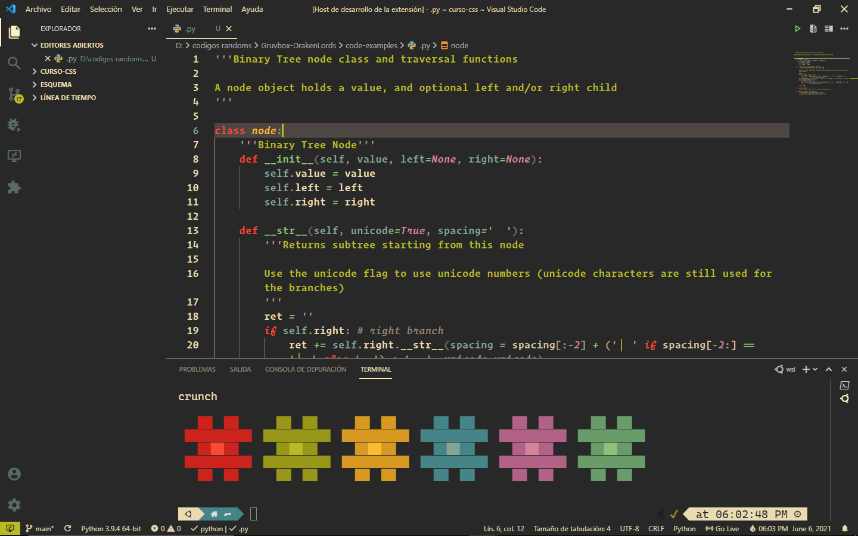Click the editor minimap preview
The width and height of the screenshot is (858, 536).
822,74
